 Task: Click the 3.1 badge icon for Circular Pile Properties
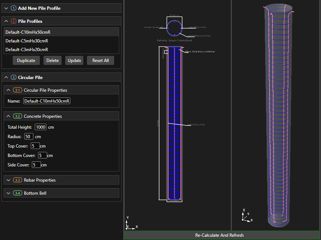point(17,90)
